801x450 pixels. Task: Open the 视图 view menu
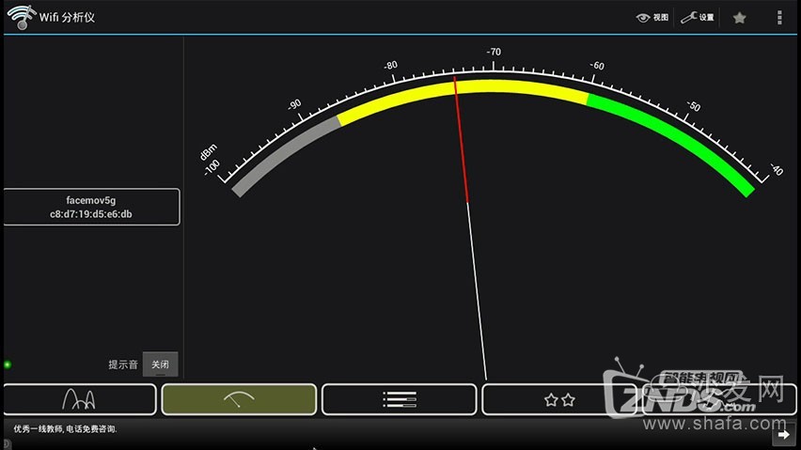click(x=652, y=17)
